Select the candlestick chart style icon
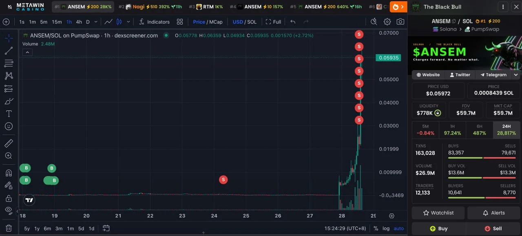This screenshot has width=522, height=236. point(119,22)
